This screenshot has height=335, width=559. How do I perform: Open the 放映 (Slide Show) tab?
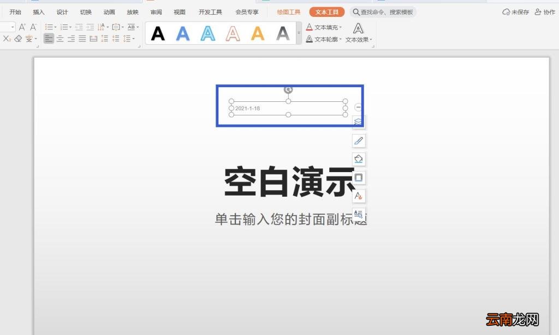[x=133, y=12]
